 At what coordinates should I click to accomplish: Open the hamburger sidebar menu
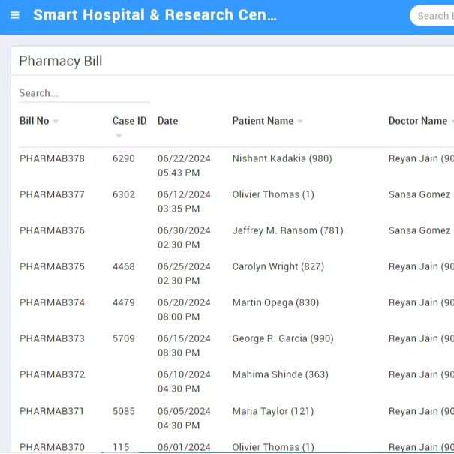pos(15,15)
